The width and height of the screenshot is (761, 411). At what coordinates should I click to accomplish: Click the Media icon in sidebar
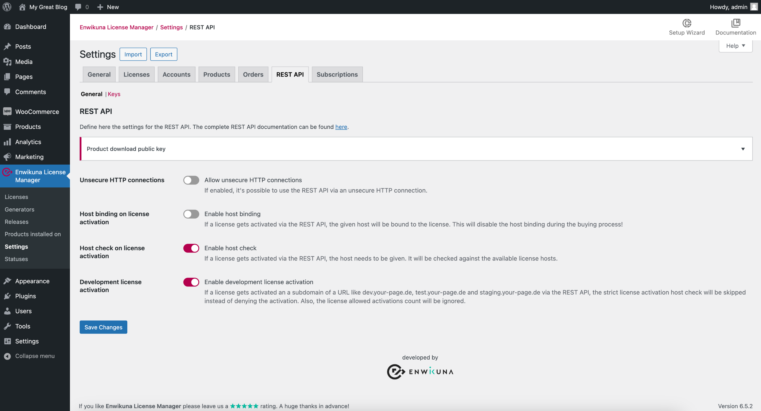pos(7,62)
